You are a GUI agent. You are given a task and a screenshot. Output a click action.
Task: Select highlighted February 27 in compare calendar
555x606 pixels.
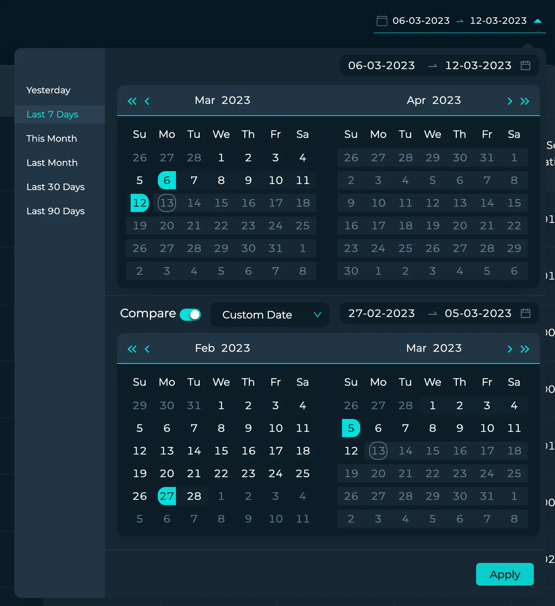coord(167,496)
